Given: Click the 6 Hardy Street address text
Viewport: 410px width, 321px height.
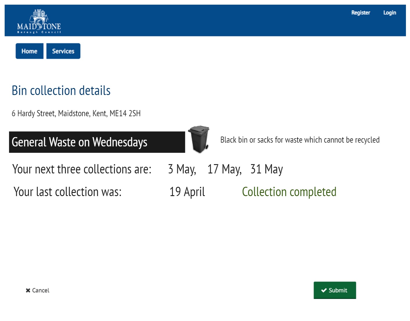Looking at the screenshot, I should pyautogui.click(x=76, y=113).
